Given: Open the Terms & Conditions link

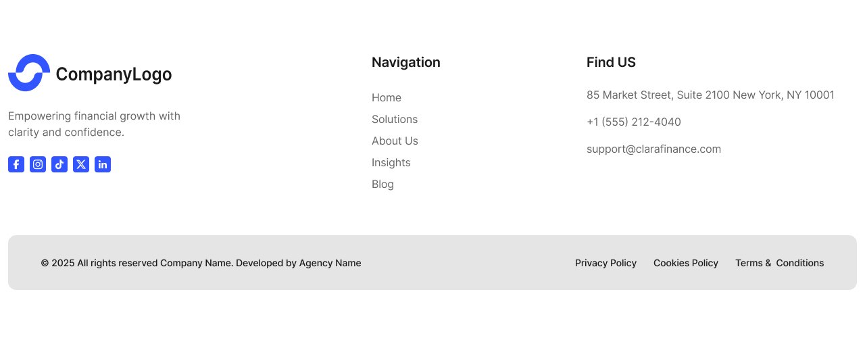Looking at the screenshot, I should point(779,263).
